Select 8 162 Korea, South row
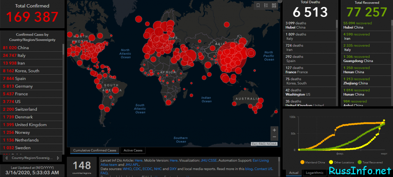Screen dimensions: 393x177 [x=31, y=71]
